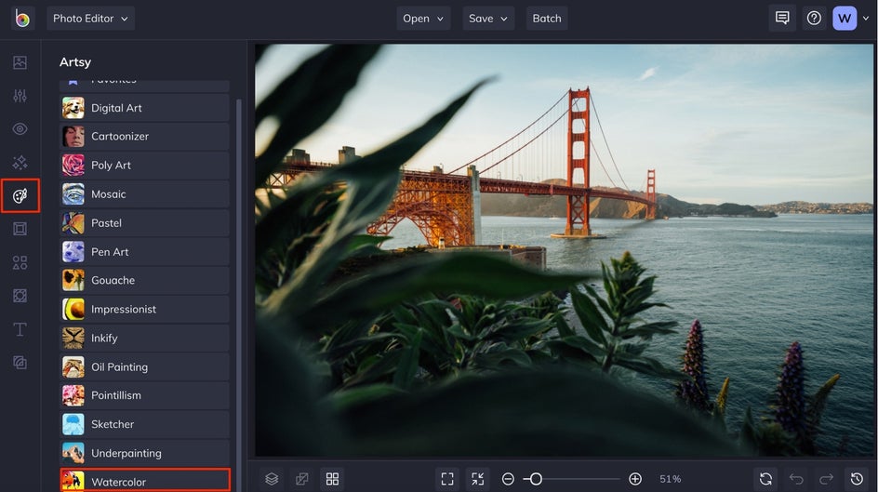The height and width of the screenshot is (492, 878).
Task: Open the Edit sliders sidebar icon
Action: pos(20,96)
